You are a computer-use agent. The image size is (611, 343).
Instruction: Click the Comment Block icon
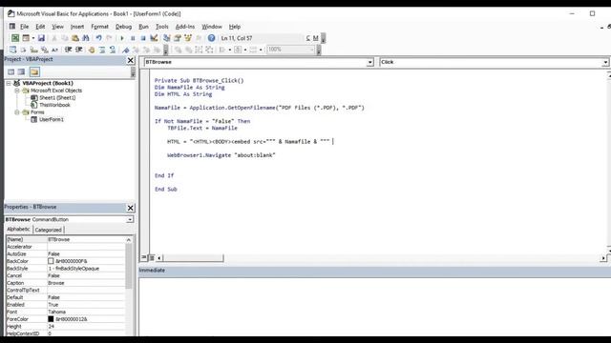[x=102, y=50]
